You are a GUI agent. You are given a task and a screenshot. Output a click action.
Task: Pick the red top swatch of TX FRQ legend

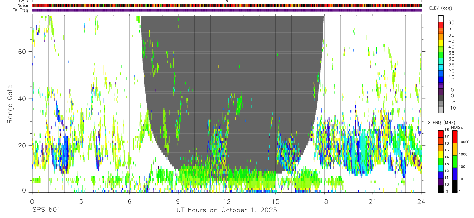coord(441,134)
